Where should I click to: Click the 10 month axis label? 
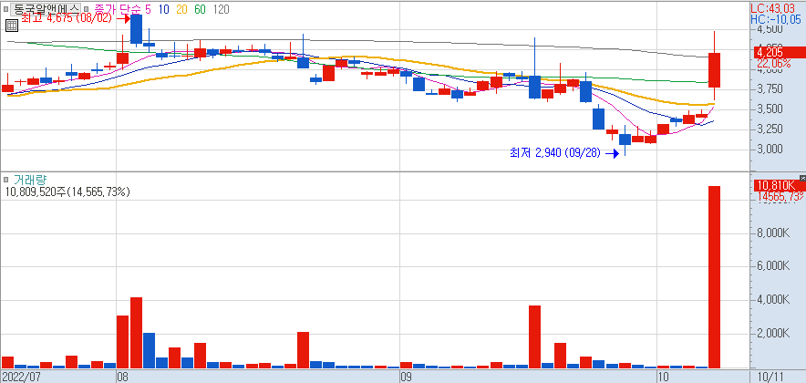(664, 377)
